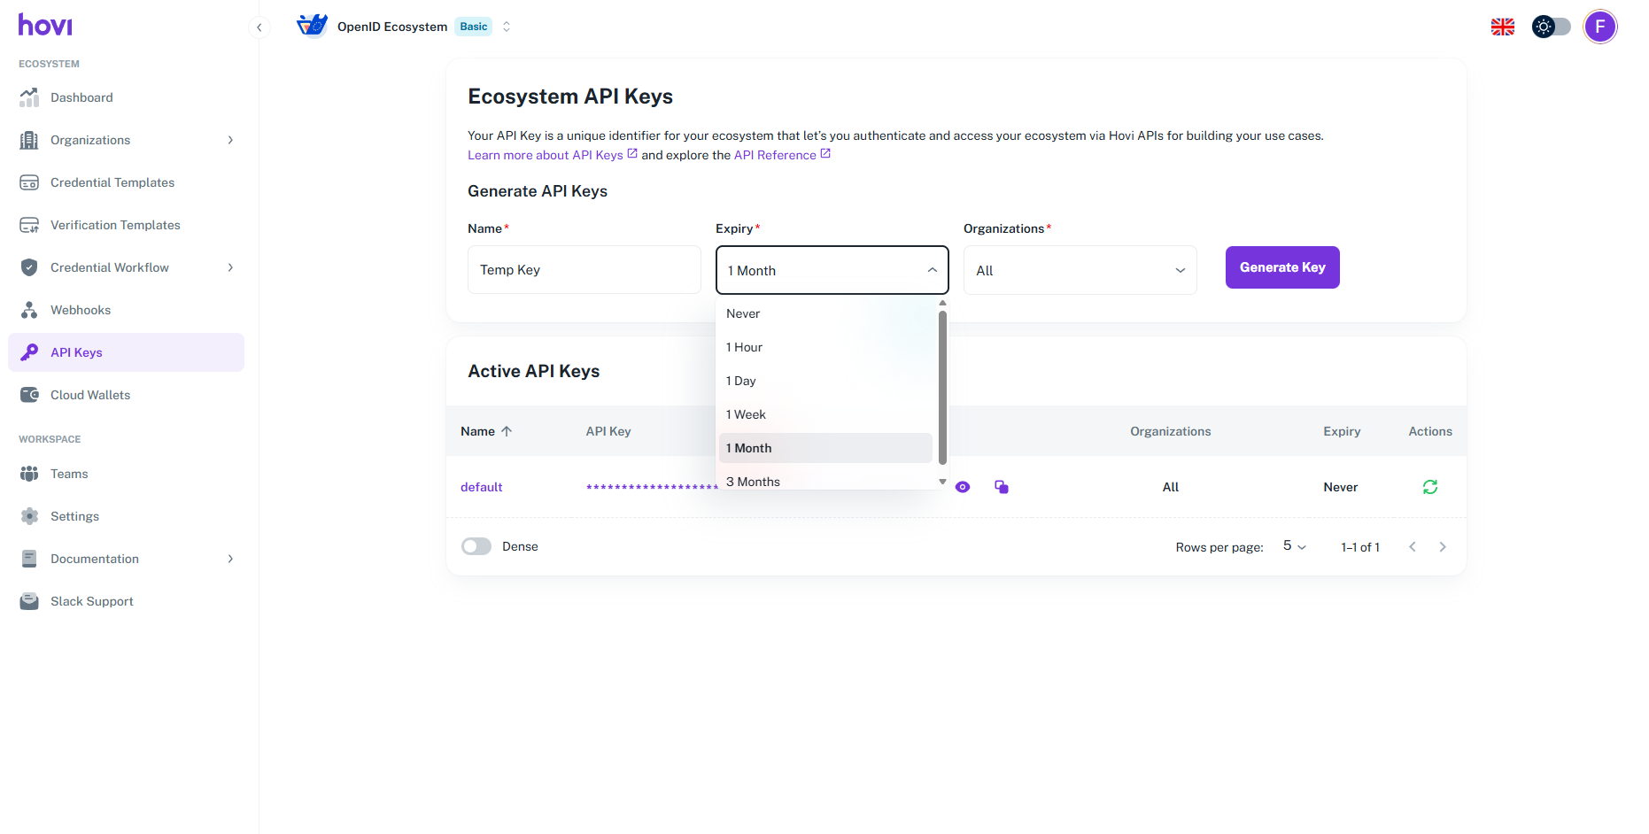Click the Generate Key button
This screenshot has height=834, width=1649.
[1281, 267]
